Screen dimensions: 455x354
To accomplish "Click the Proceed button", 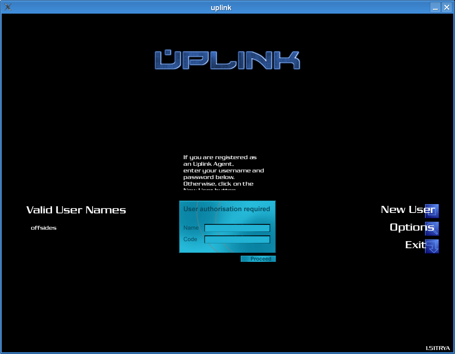I will tap(258, 259).
